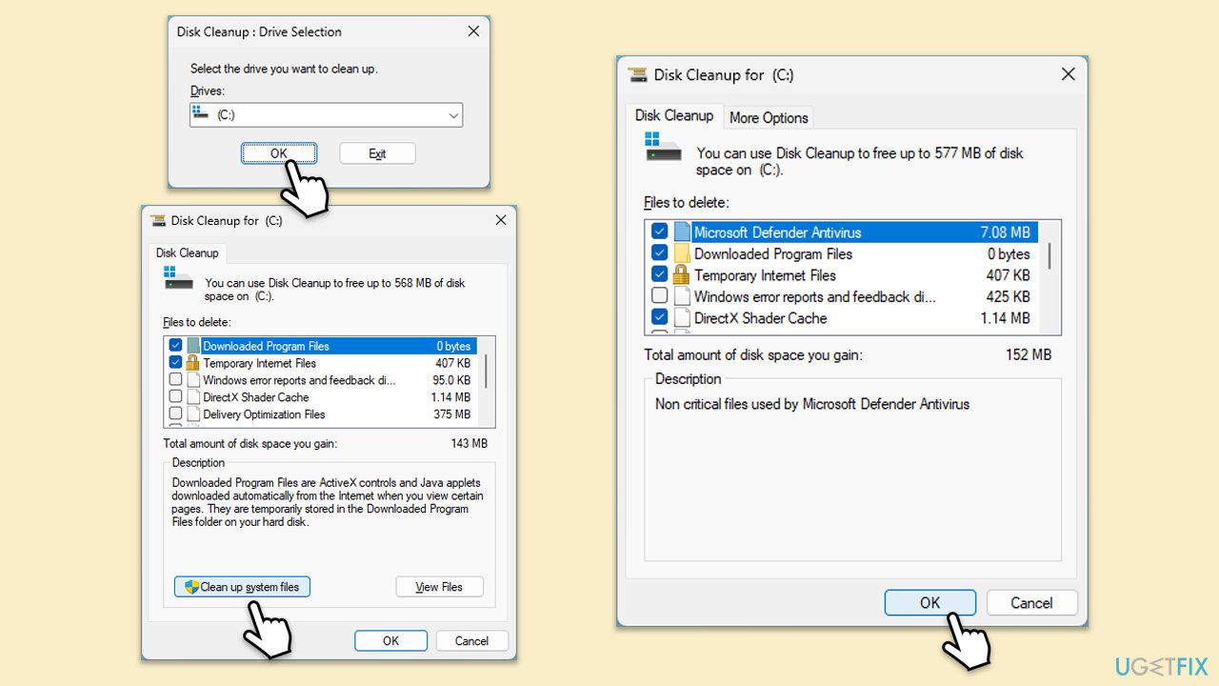Click title bar disk icon of left window
The height and width of the screenshot is (686, 1219).
158,220
